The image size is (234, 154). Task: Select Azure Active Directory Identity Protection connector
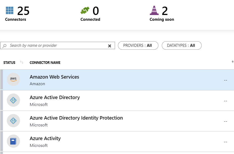pyautogui.click(x=117, y=121)
